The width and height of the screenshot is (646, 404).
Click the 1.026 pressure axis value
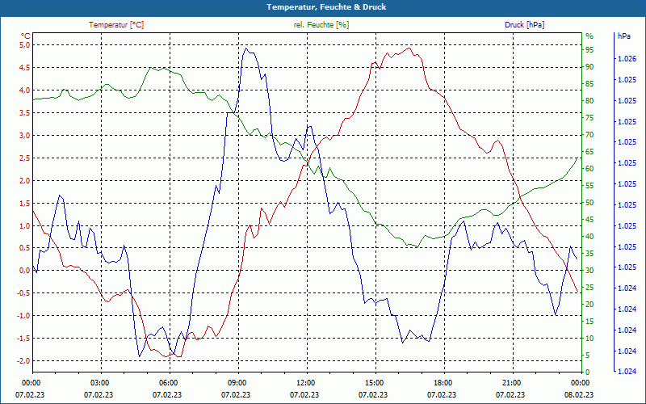click(627, 59)
